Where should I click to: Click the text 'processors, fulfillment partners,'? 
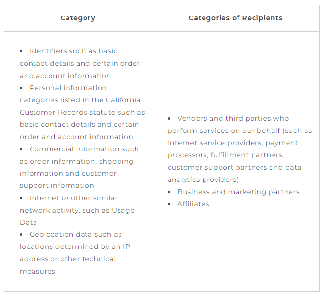[226, 155]
